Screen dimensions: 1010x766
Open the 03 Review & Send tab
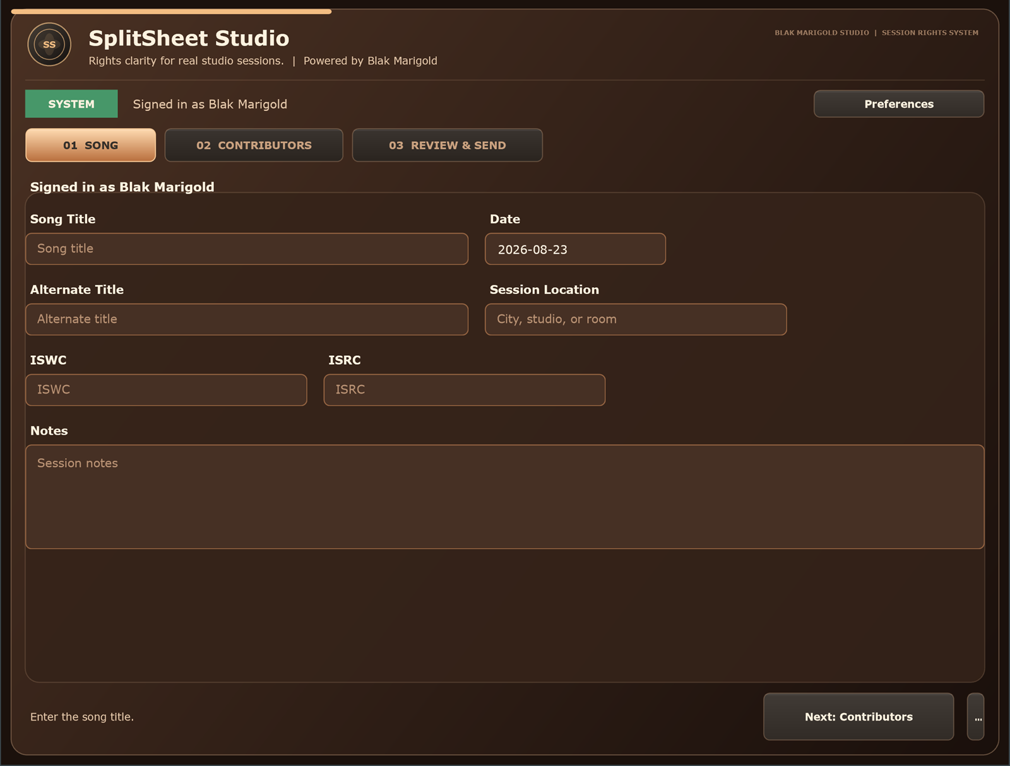(447, 145)
